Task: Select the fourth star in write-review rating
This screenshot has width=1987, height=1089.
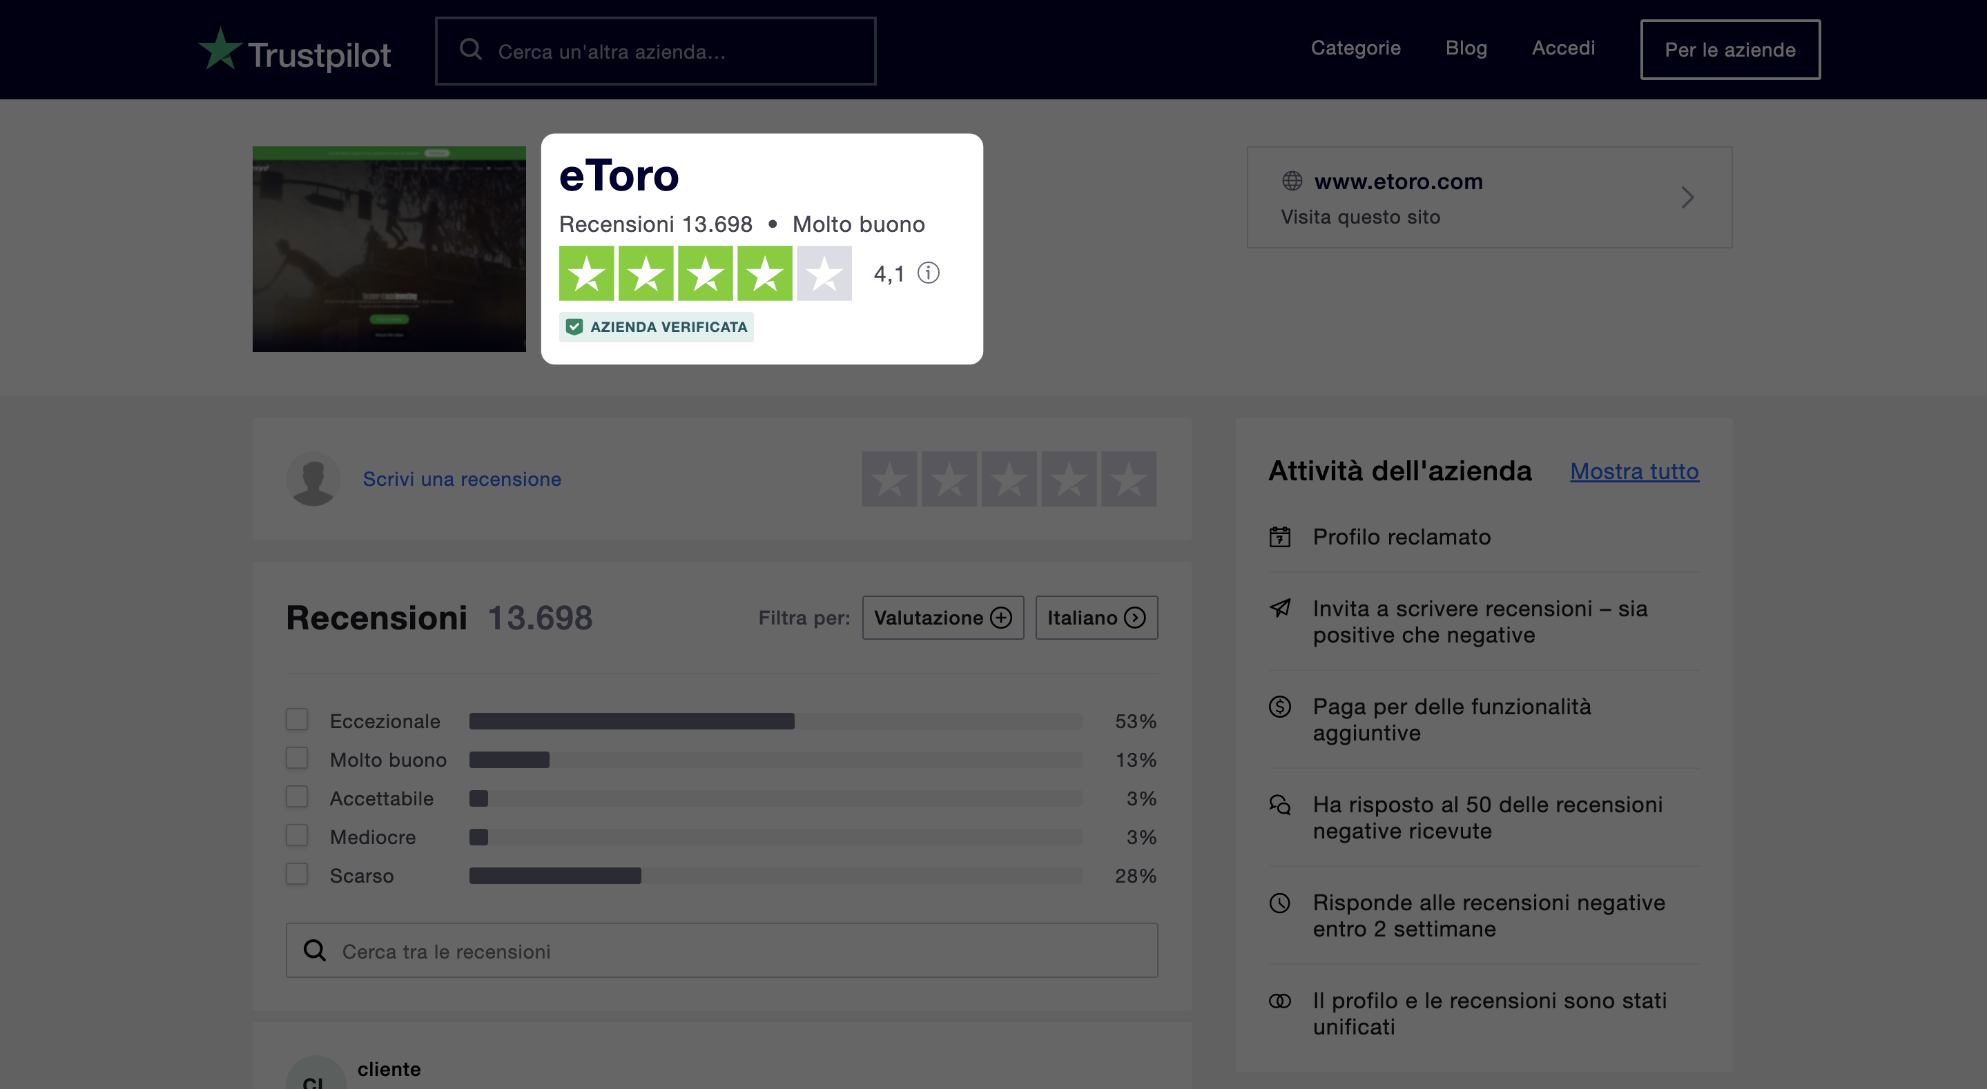Action: [x=1069, y=479]
